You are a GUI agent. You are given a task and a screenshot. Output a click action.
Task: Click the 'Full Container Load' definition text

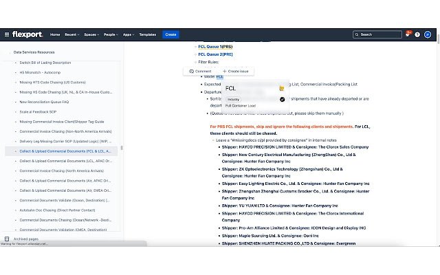[241, 106]
